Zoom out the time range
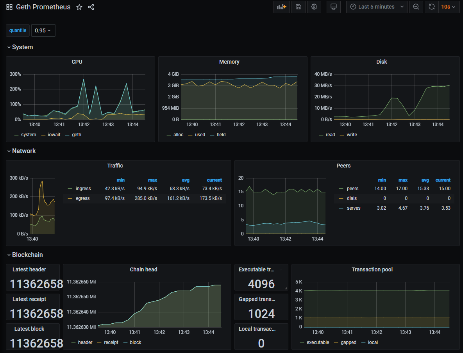Viewport: 463px width, 353px height. click(x=416, y=7)
